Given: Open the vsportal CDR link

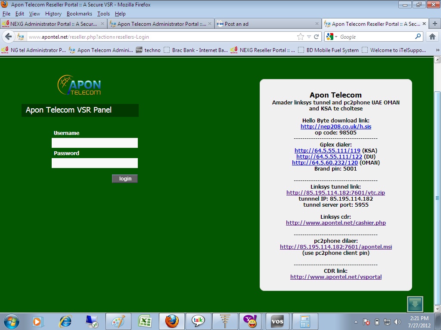Looking at the screenshot, I should click(336, 277).
